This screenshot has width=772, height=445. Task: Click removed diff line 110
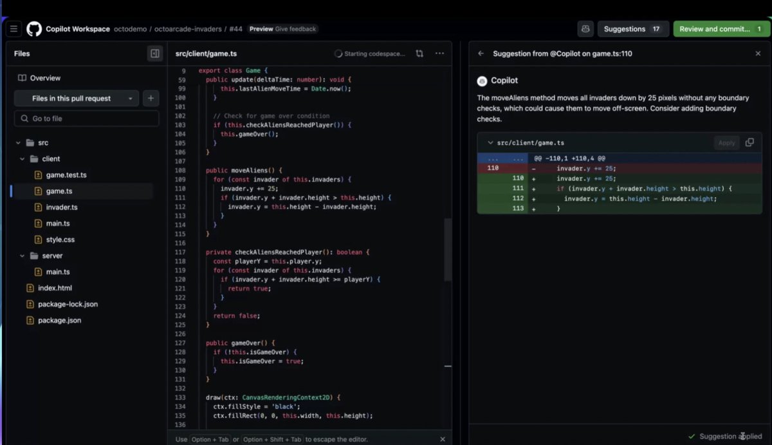click(620, 168)
